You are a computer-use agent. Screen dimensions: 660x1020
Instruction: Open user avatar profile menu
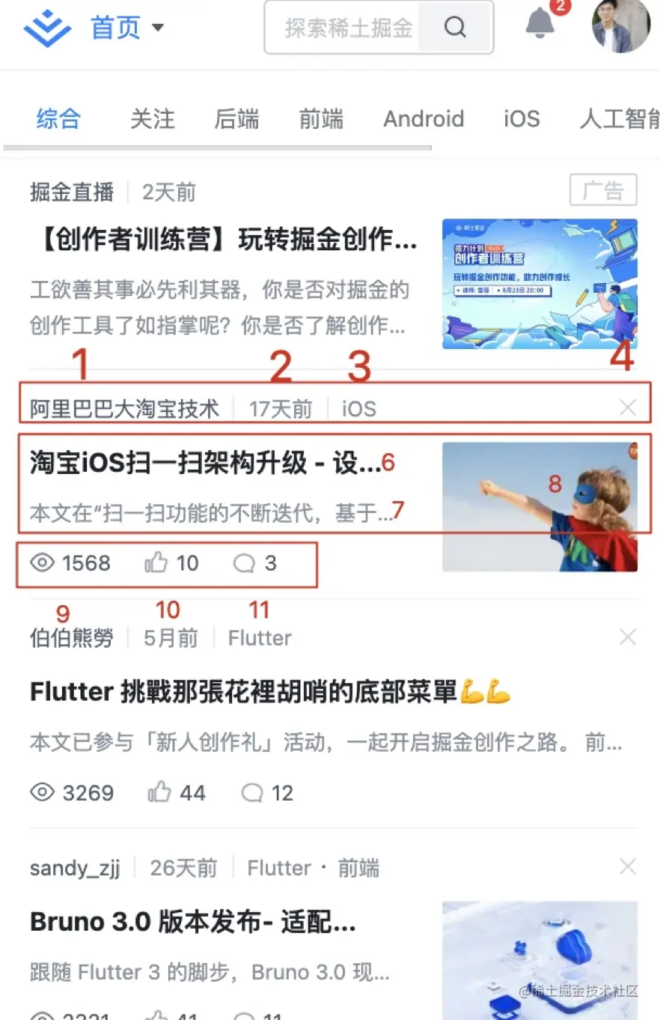[621, 25]
